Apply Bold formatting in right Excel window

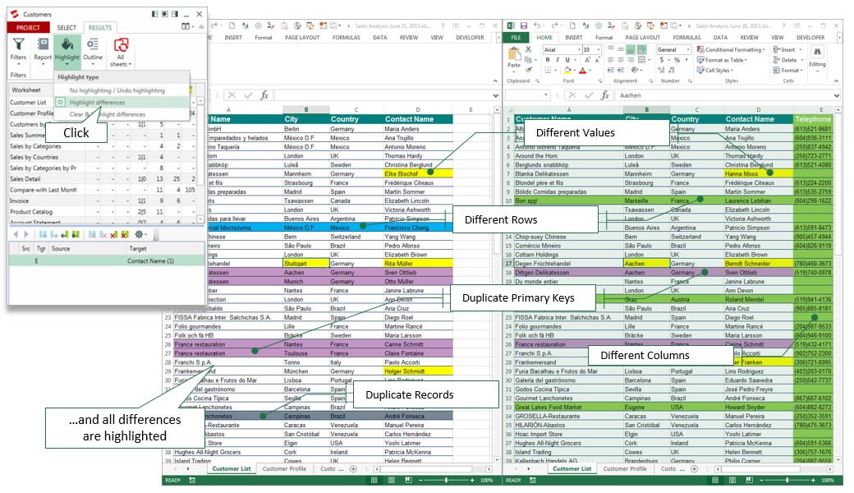tap(548, 60)
